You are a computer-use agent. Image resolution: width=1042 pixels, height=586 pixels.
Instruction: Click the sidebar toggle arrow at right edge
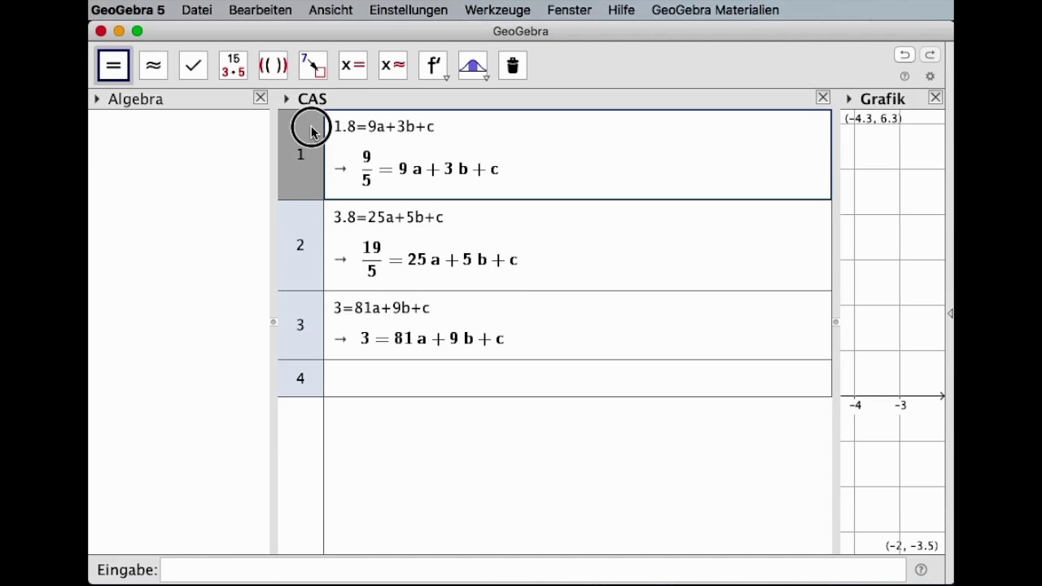coord(950,313)
